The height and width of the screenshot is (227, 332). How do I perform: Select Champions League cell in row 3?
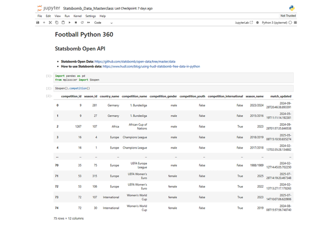pyautogui.click(x=134, y=138)
